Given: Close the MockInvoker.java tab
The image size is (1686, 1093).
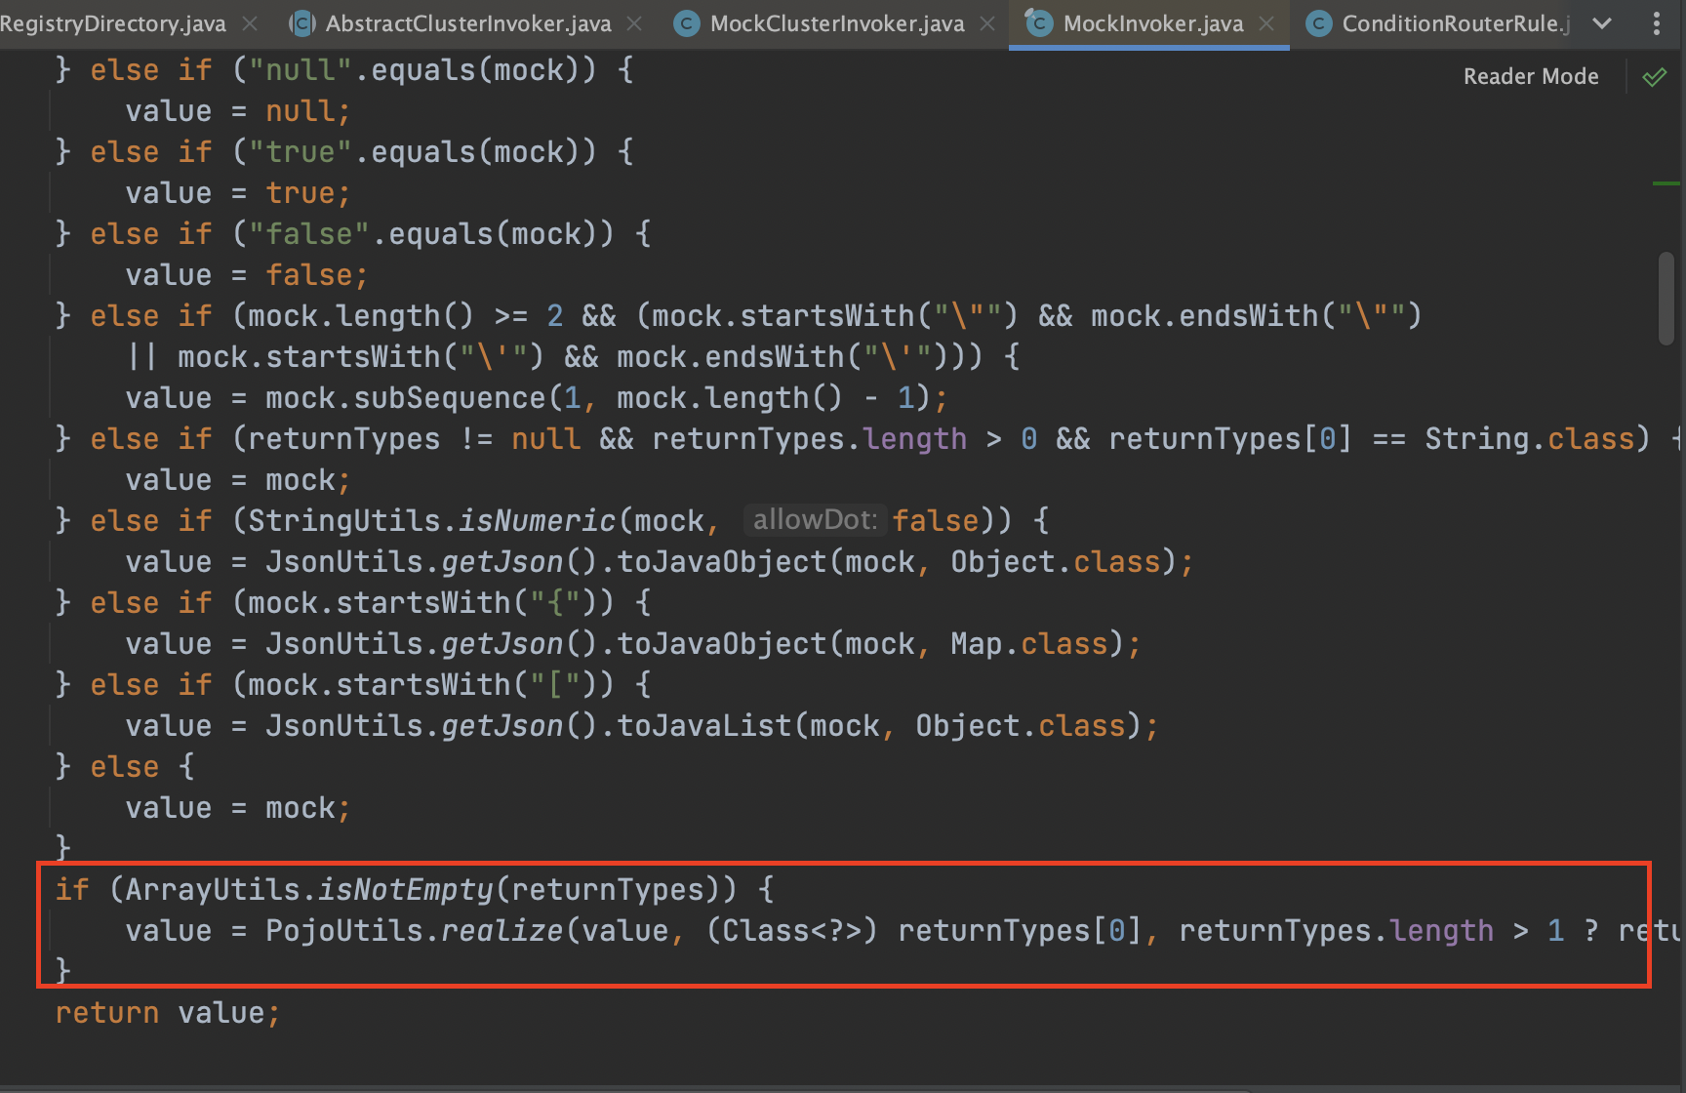Looking at the screenshot, I should coord(1266,23).
